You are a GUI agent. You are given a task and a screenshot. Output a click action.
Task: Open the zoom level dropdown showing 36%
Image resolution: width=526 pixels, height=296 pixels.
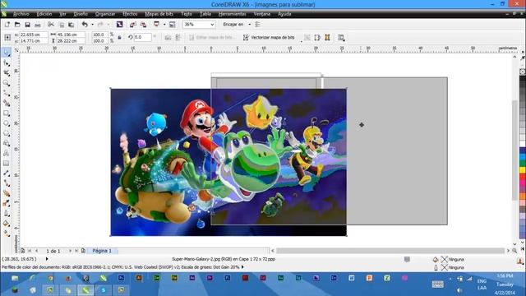tap(212, 25)
